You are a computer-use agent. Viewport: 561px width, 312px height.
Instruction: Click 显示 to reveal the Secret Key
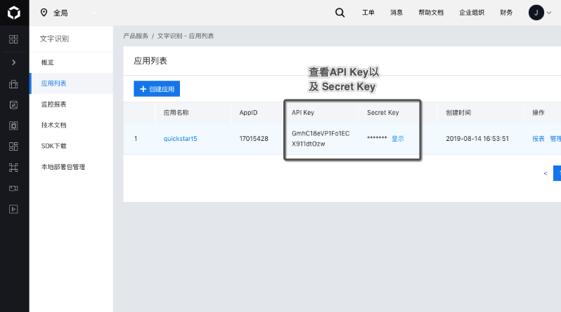click(x=397, y=139)
